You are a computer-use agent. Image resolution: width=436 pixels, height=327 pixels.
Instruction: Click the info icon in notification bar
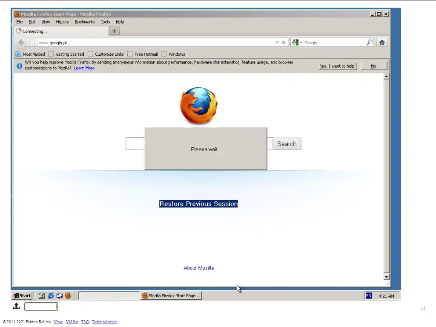pyautogui.click(x=19, y=66)
